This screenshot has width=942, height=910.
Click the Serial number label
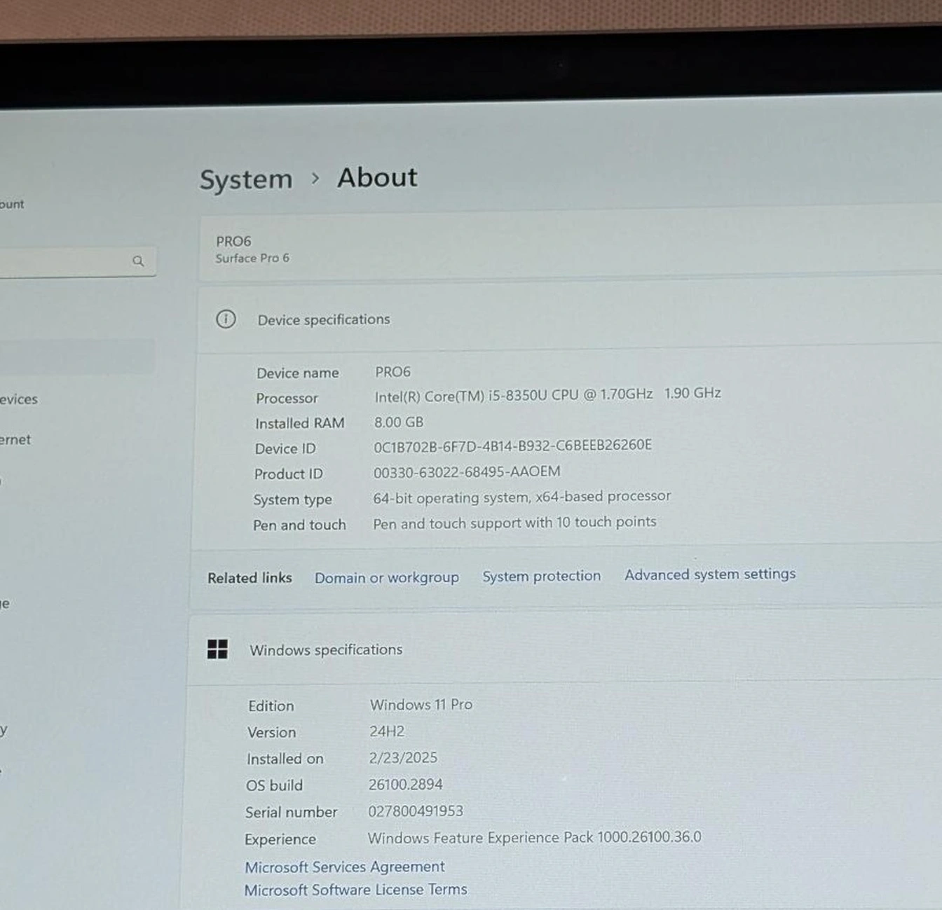(291, 812)
